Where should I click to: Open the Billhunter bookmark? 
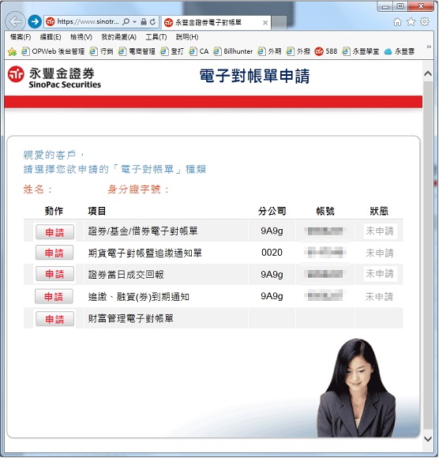233,51
